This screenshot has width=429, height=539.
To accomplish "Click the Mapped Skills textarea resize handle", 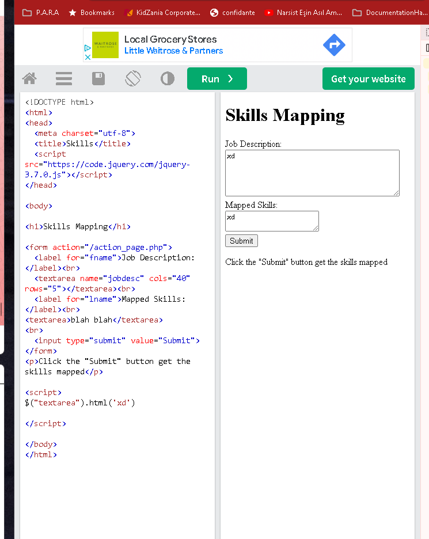I will tap(316, 228).
